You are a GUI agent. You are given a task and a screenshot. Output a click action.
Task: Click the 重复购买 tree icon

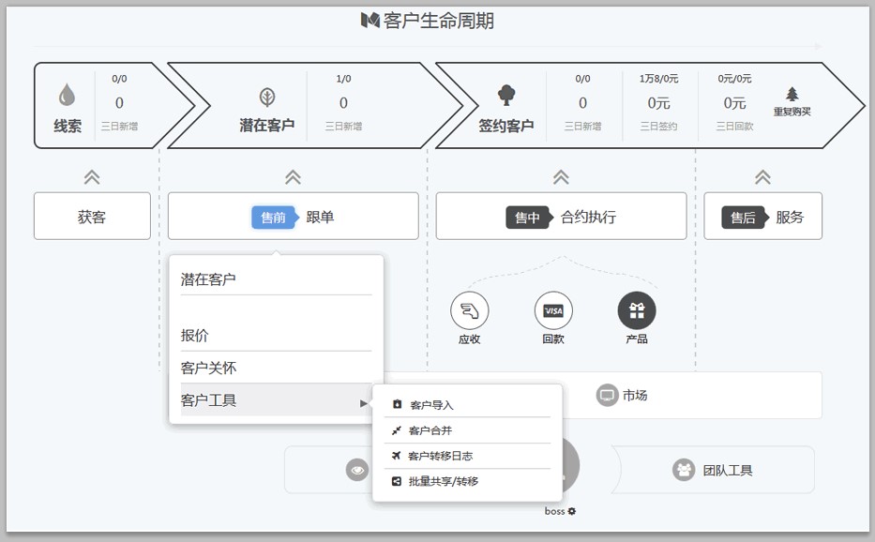tap(792, 94)
